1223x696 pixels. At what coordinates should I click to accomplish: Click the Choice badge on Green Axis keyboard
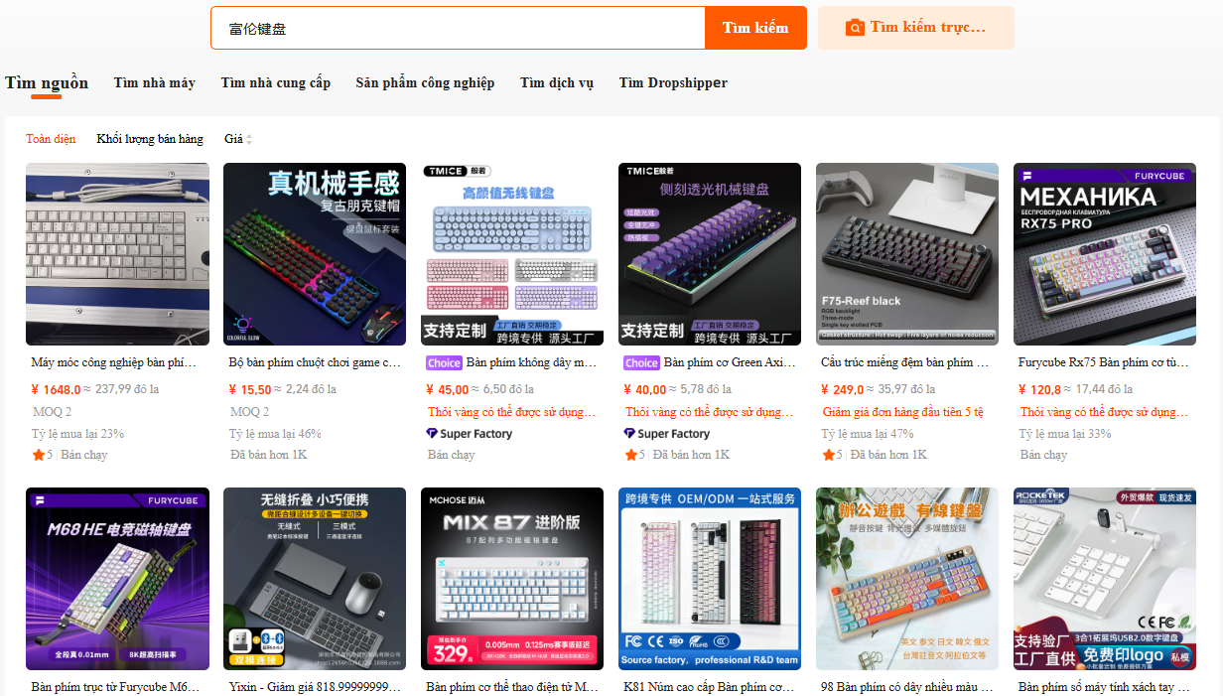pos(641,363)
